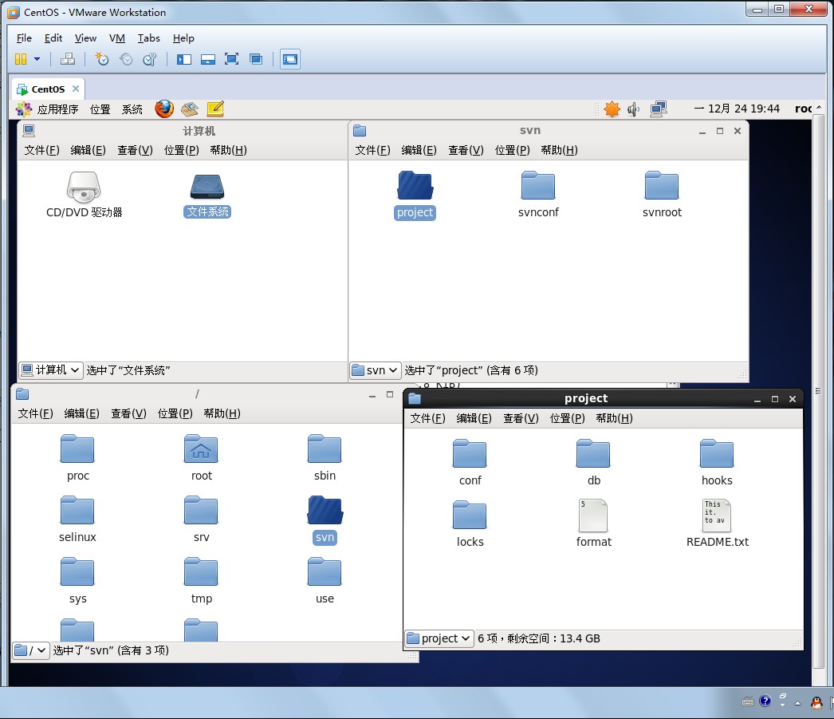Screen dimensions: 834x719
Task: Open the snapshot manager toolbar icon
Action: pos(150,59)
